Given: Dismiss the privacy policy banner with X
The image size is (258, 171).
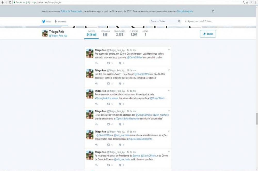Looking at the screenshot, I should (x=213, y=12).
